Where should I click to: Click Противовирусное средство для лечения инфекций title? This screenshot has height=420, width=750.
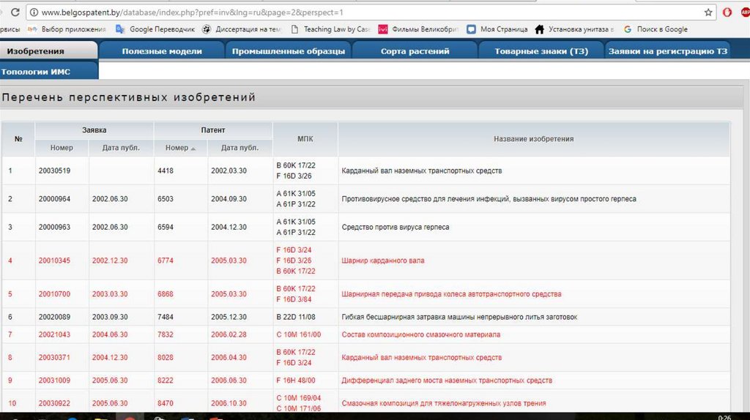coord(489,199)
